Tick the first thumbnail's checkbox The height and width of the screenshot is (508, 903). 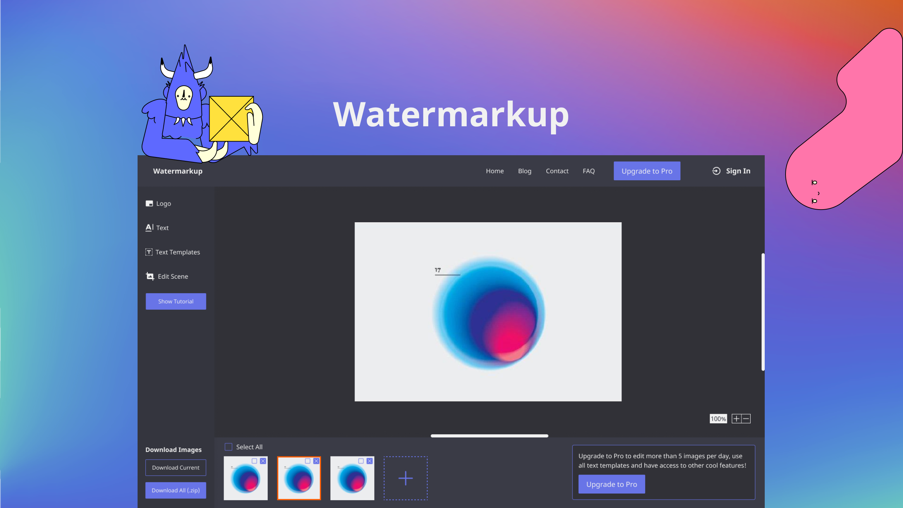pos(254,461)
